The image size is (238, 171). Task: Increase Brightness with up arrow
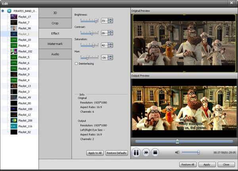point(110,19)
